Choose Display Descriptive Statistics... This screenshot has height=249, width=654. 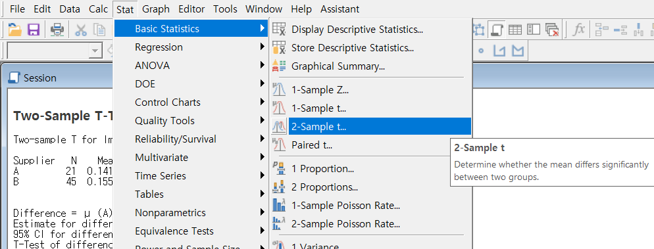(x=370, y=30)
